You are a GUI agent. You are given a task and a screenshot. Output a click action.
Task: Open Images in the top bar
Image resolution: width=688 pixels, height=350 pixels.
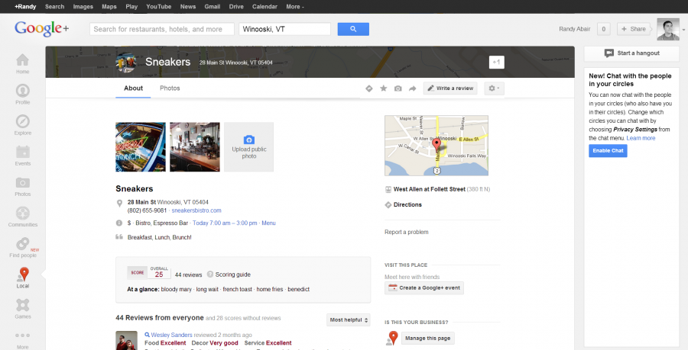(83, 7)
